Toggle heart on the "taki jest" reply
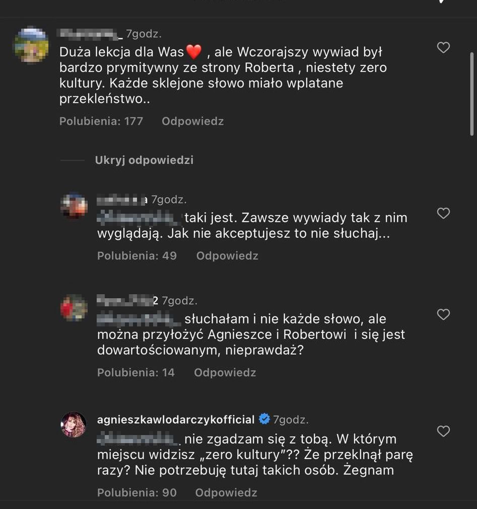This screenshot has height=509, width=477. tap(443, 213)
